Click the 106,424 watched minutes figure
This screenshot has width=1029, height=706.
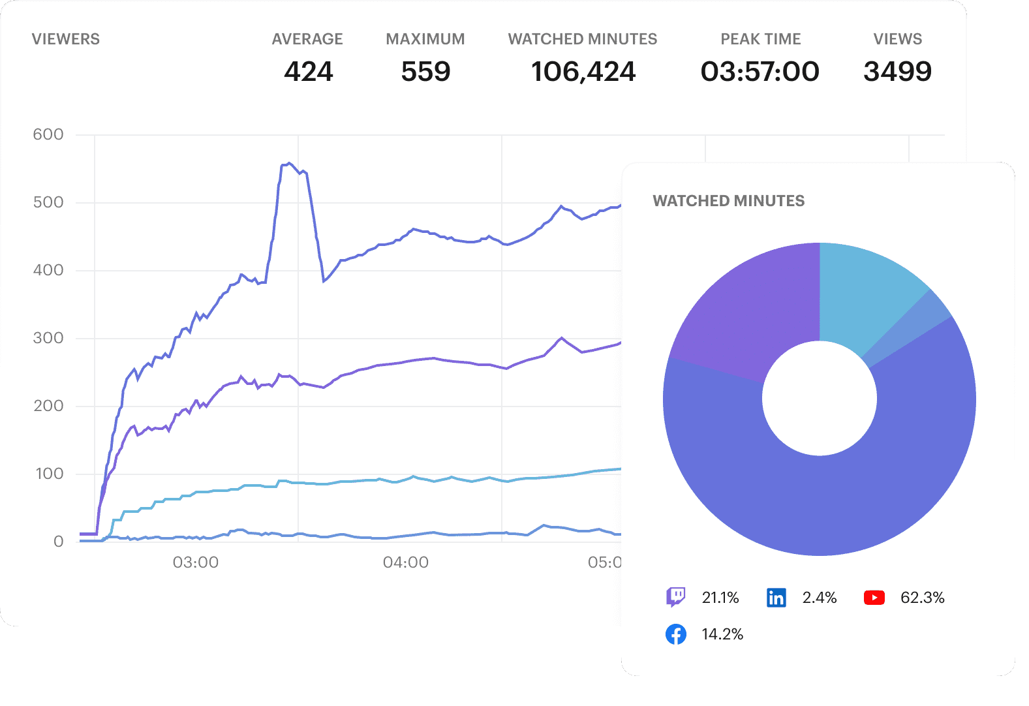pos(583,71)
